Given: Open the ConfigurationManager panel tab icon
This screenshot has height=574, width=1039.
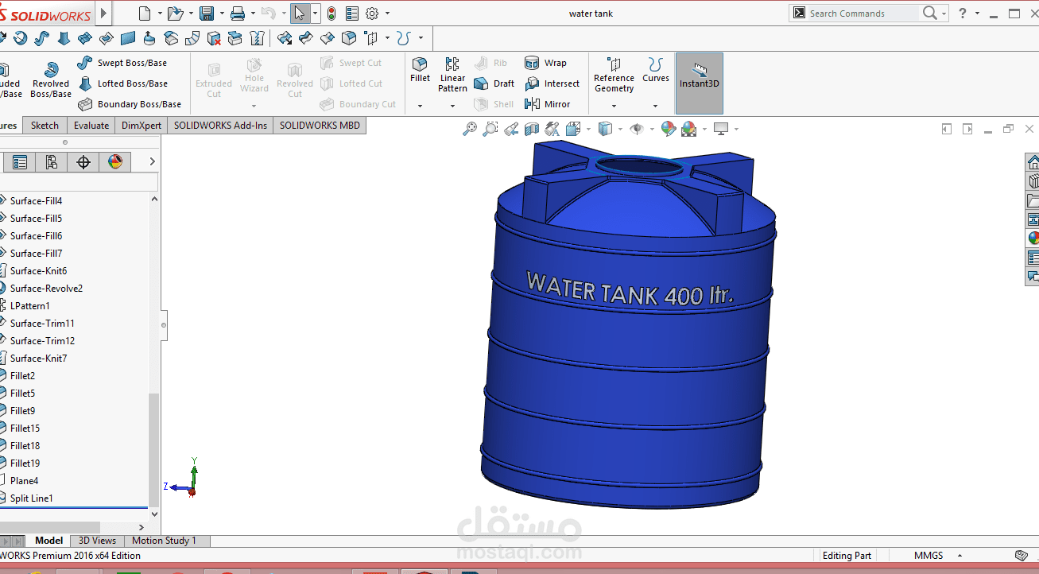Looking at the screenshot, I should [52, 162].
